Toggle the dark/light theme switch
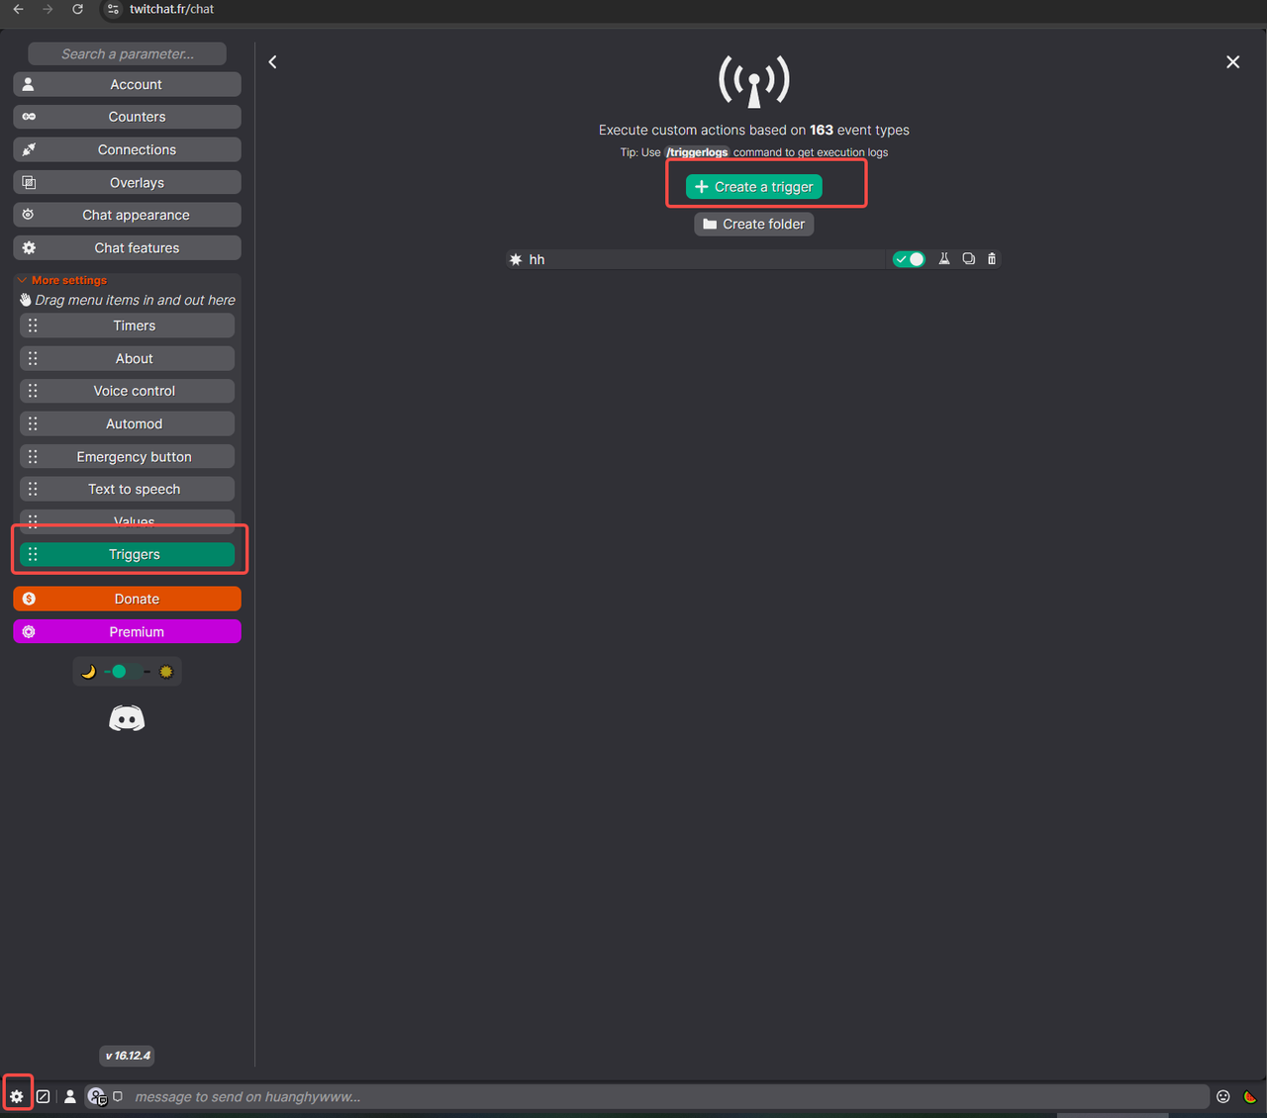 tap(128, 672)
